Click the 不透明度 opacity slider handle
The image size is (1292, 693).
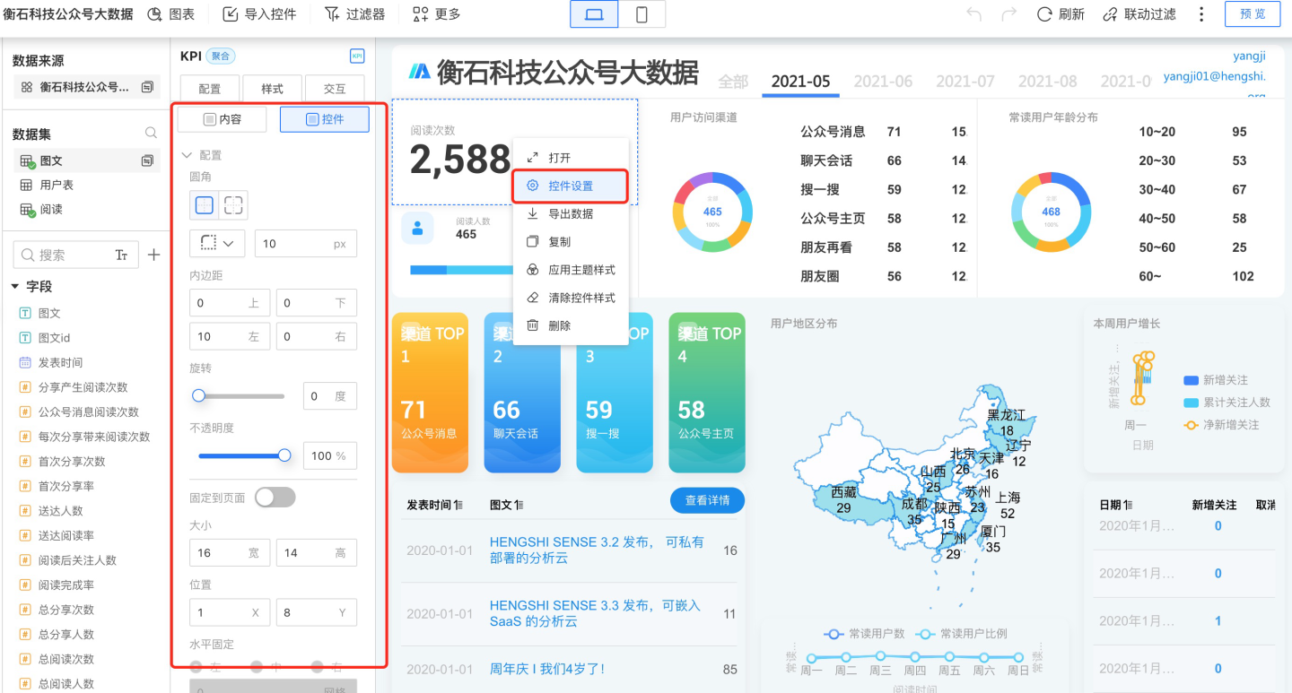click(284, 455)
